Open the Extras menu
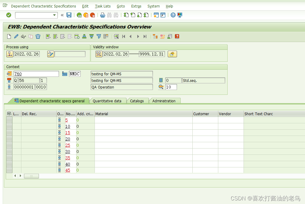Screen dimensions: 305x204 136,6
